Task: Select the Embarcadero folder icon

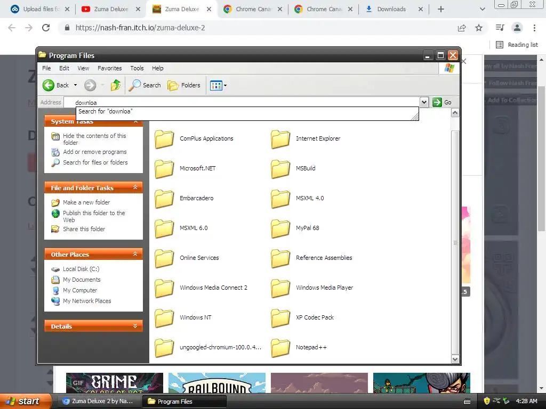Action: (x=164, y=199)
